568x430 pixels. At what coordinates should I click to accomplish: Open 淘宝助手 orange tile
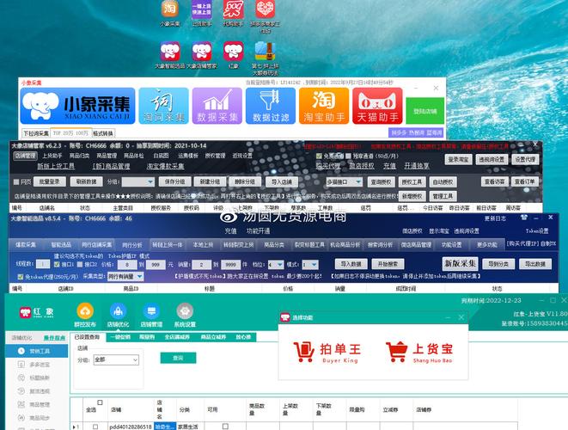point(324,106)
